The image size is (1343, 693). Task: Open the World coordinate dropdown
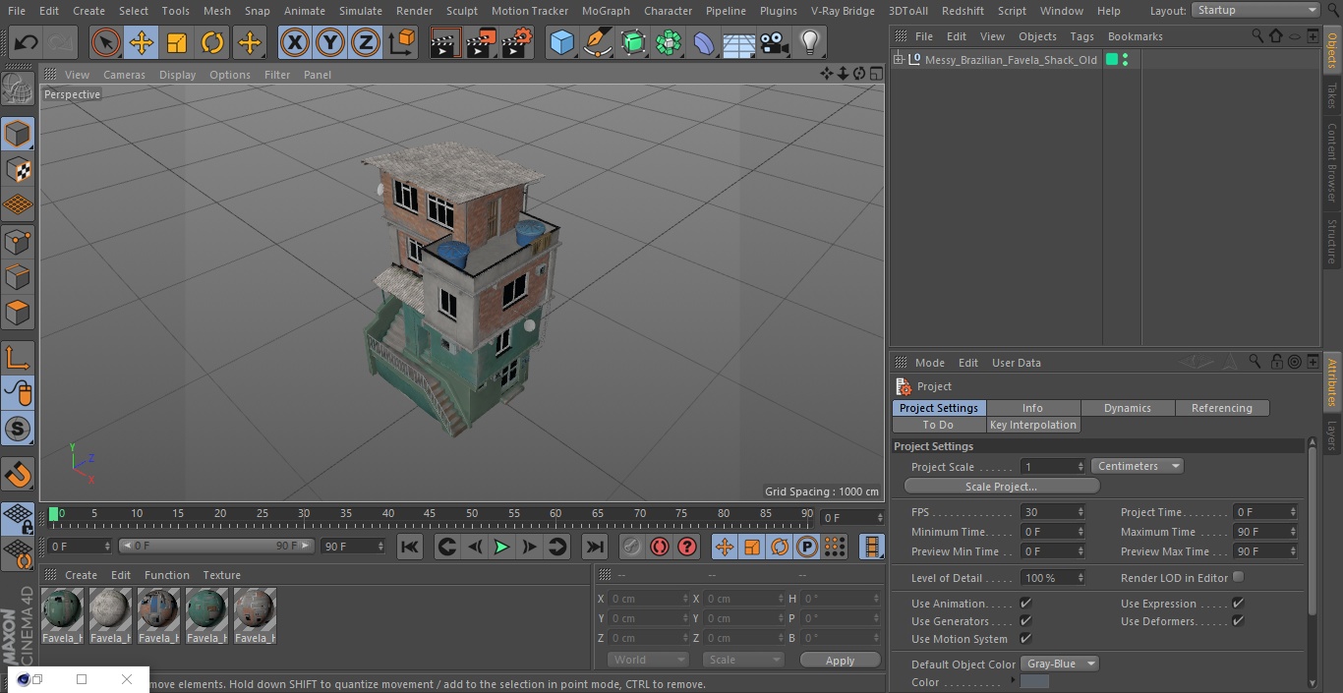click(x=647, y=660)
